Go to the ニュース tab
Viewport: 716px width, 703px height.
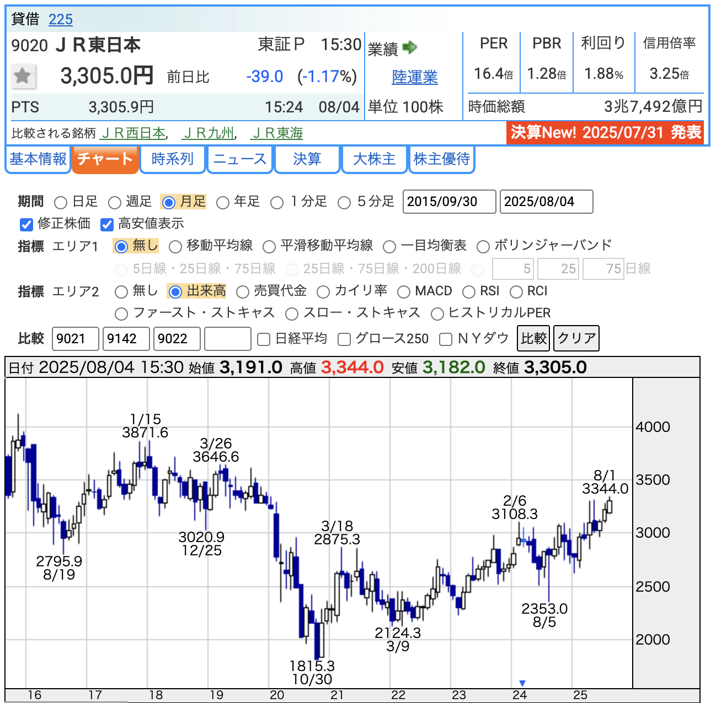(x=240, y=159)
